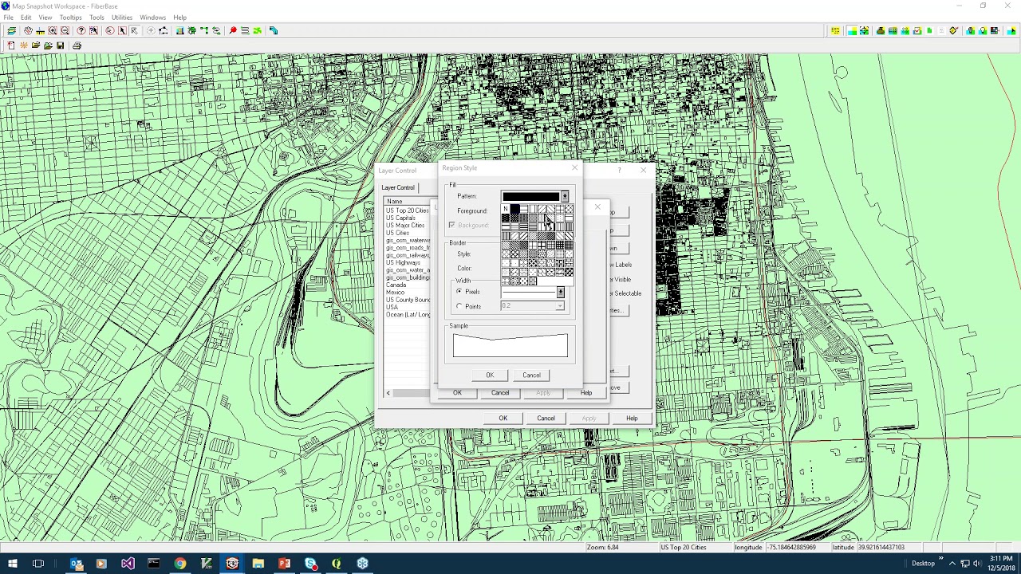Click Cancel in Region Style dialog
The image size is (1021, 574).
click(531, 375)
